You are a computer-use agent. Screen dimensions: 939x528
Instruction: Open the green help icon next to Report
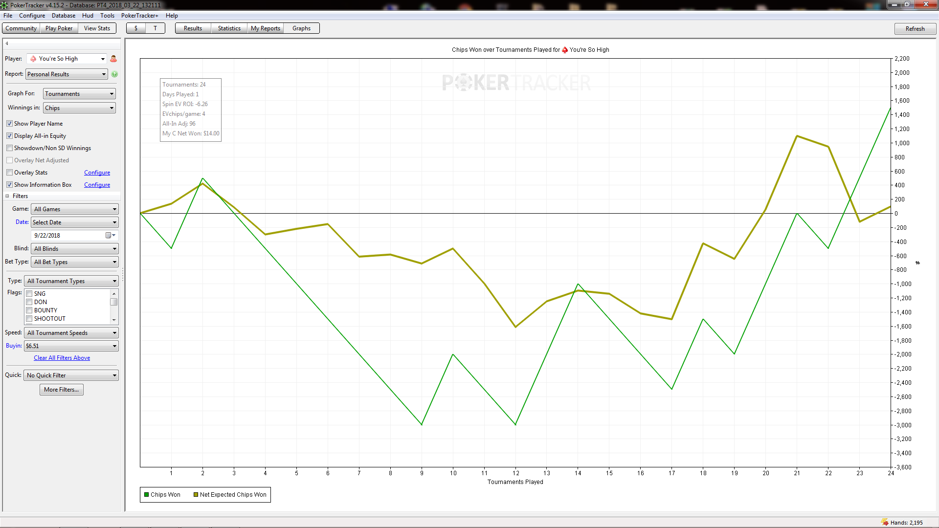(x=114, y=74)
